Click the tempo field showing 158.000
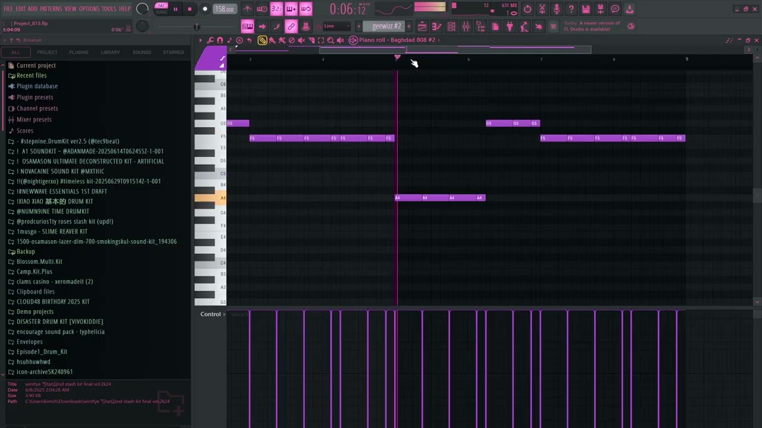762x428 pixels. [224, 9]
